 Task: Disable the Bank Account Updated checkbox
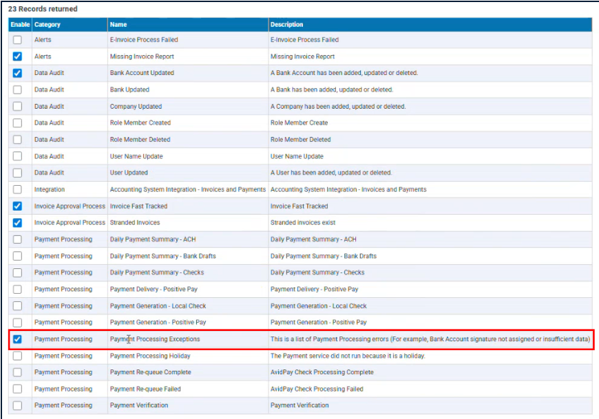click(17, 73)
